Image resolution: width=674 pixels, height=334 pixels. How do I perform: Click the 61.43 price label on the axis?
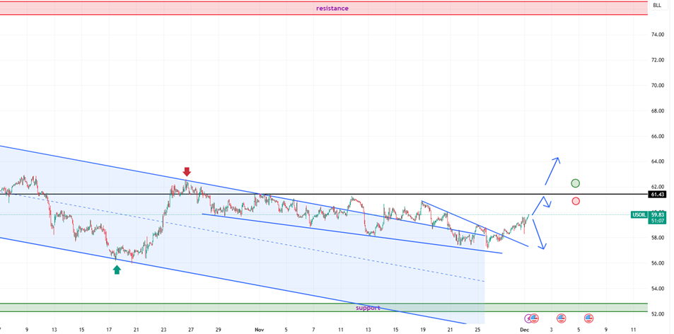tap(657, 194)
